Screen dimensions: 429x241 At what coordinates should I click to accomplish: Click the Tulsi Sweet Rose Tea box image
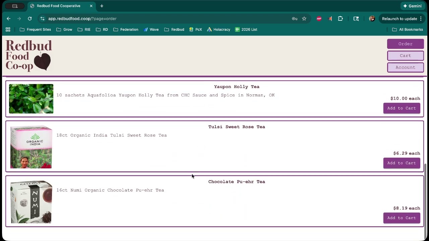click(31, 147)
